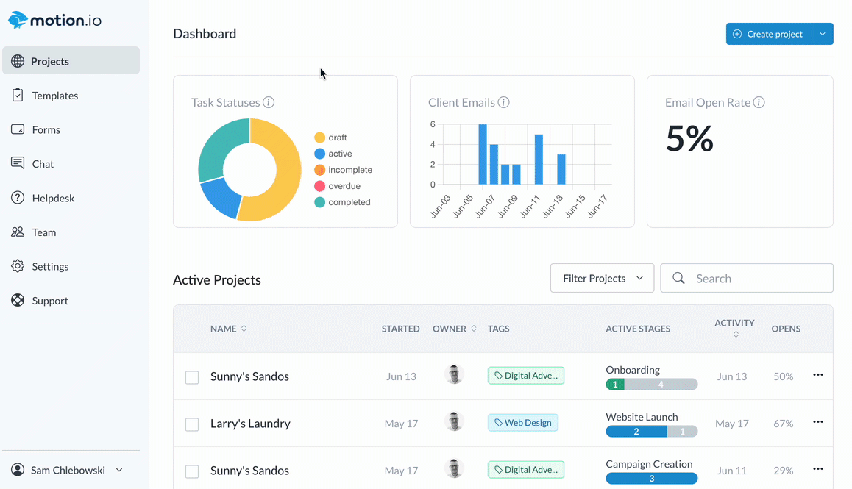Viewport: 852px width, 489px height.
Task: Click the Email Open Rate info icon
Action: [x=759, y=102]
